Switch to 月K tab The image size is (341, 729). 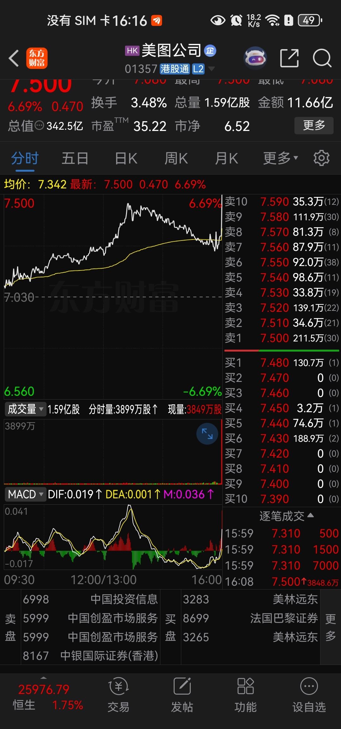(x=226, y=158)
